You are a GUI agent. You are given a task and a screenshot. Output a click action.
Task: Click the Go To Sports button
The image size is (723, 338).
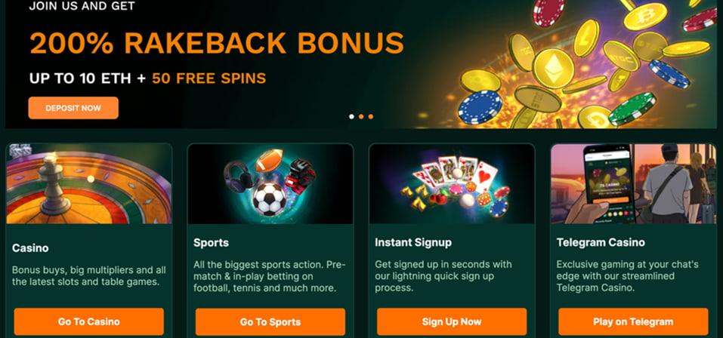pyautogui.click(x=270, y=322)
